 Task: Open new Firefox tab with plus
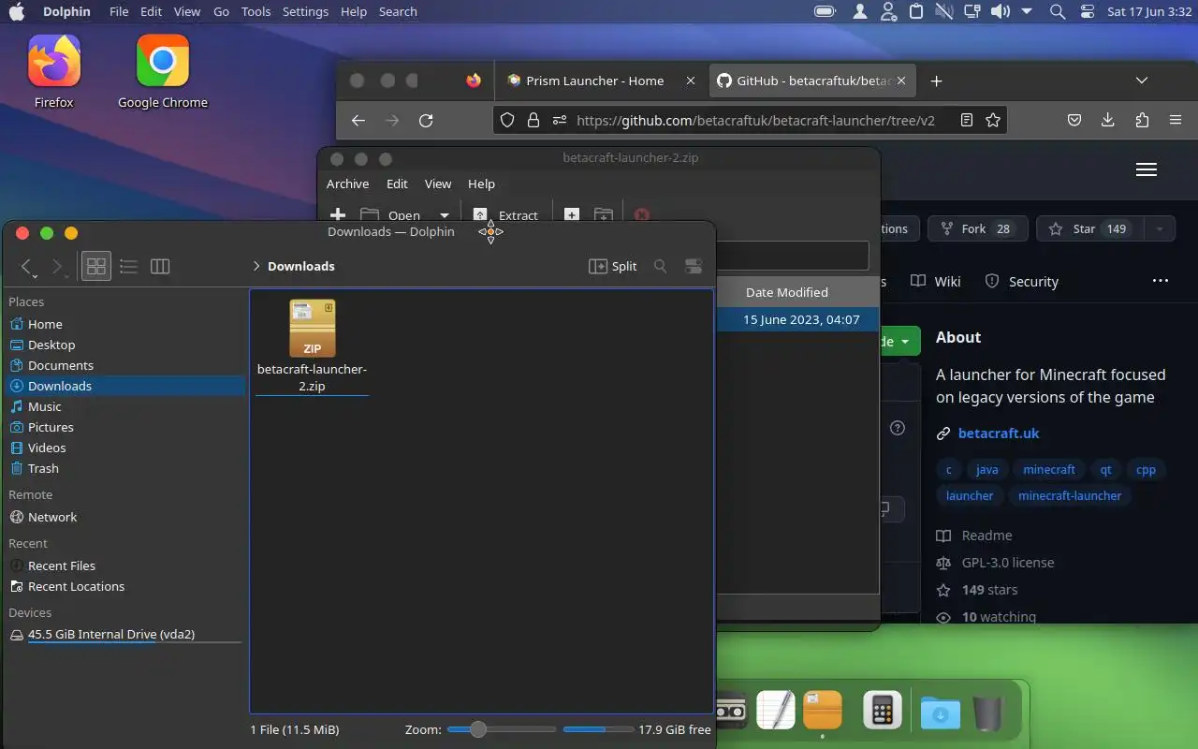(x=936, y=81)
